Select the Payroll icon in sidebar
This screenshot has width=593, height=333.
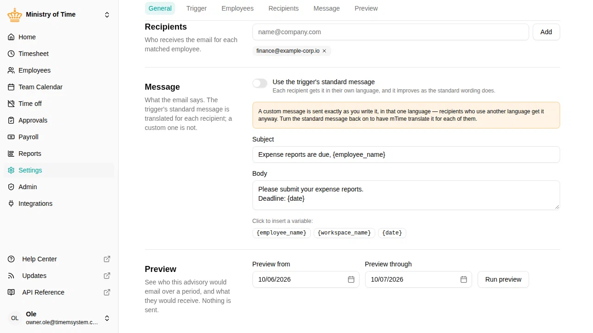11,137
